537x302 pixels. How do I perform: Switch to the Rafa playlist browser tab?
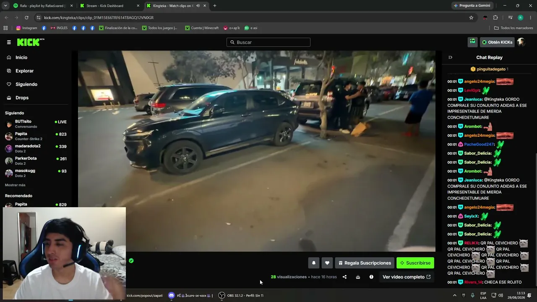(43, 6)
